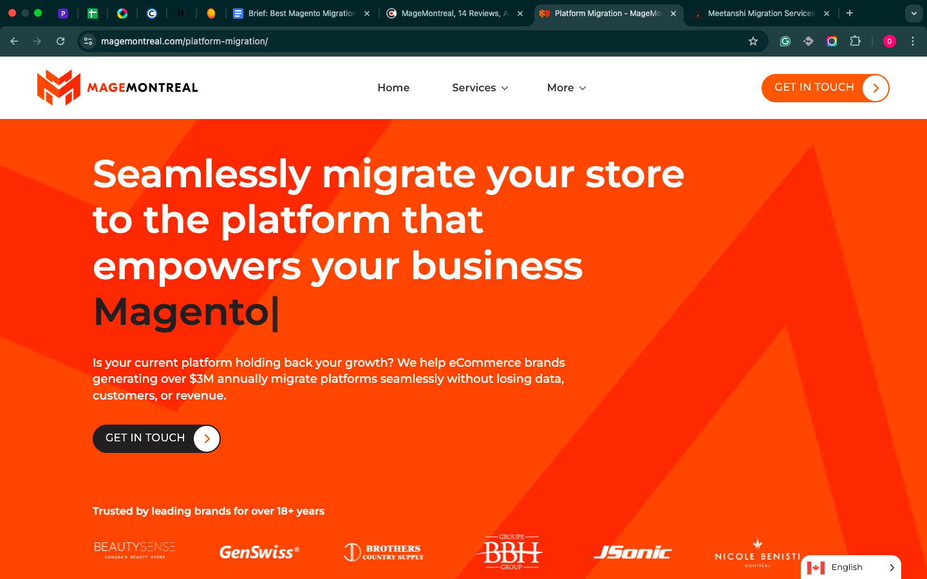
Task: Expand the More dropdown menu
Action: (566, 88)
